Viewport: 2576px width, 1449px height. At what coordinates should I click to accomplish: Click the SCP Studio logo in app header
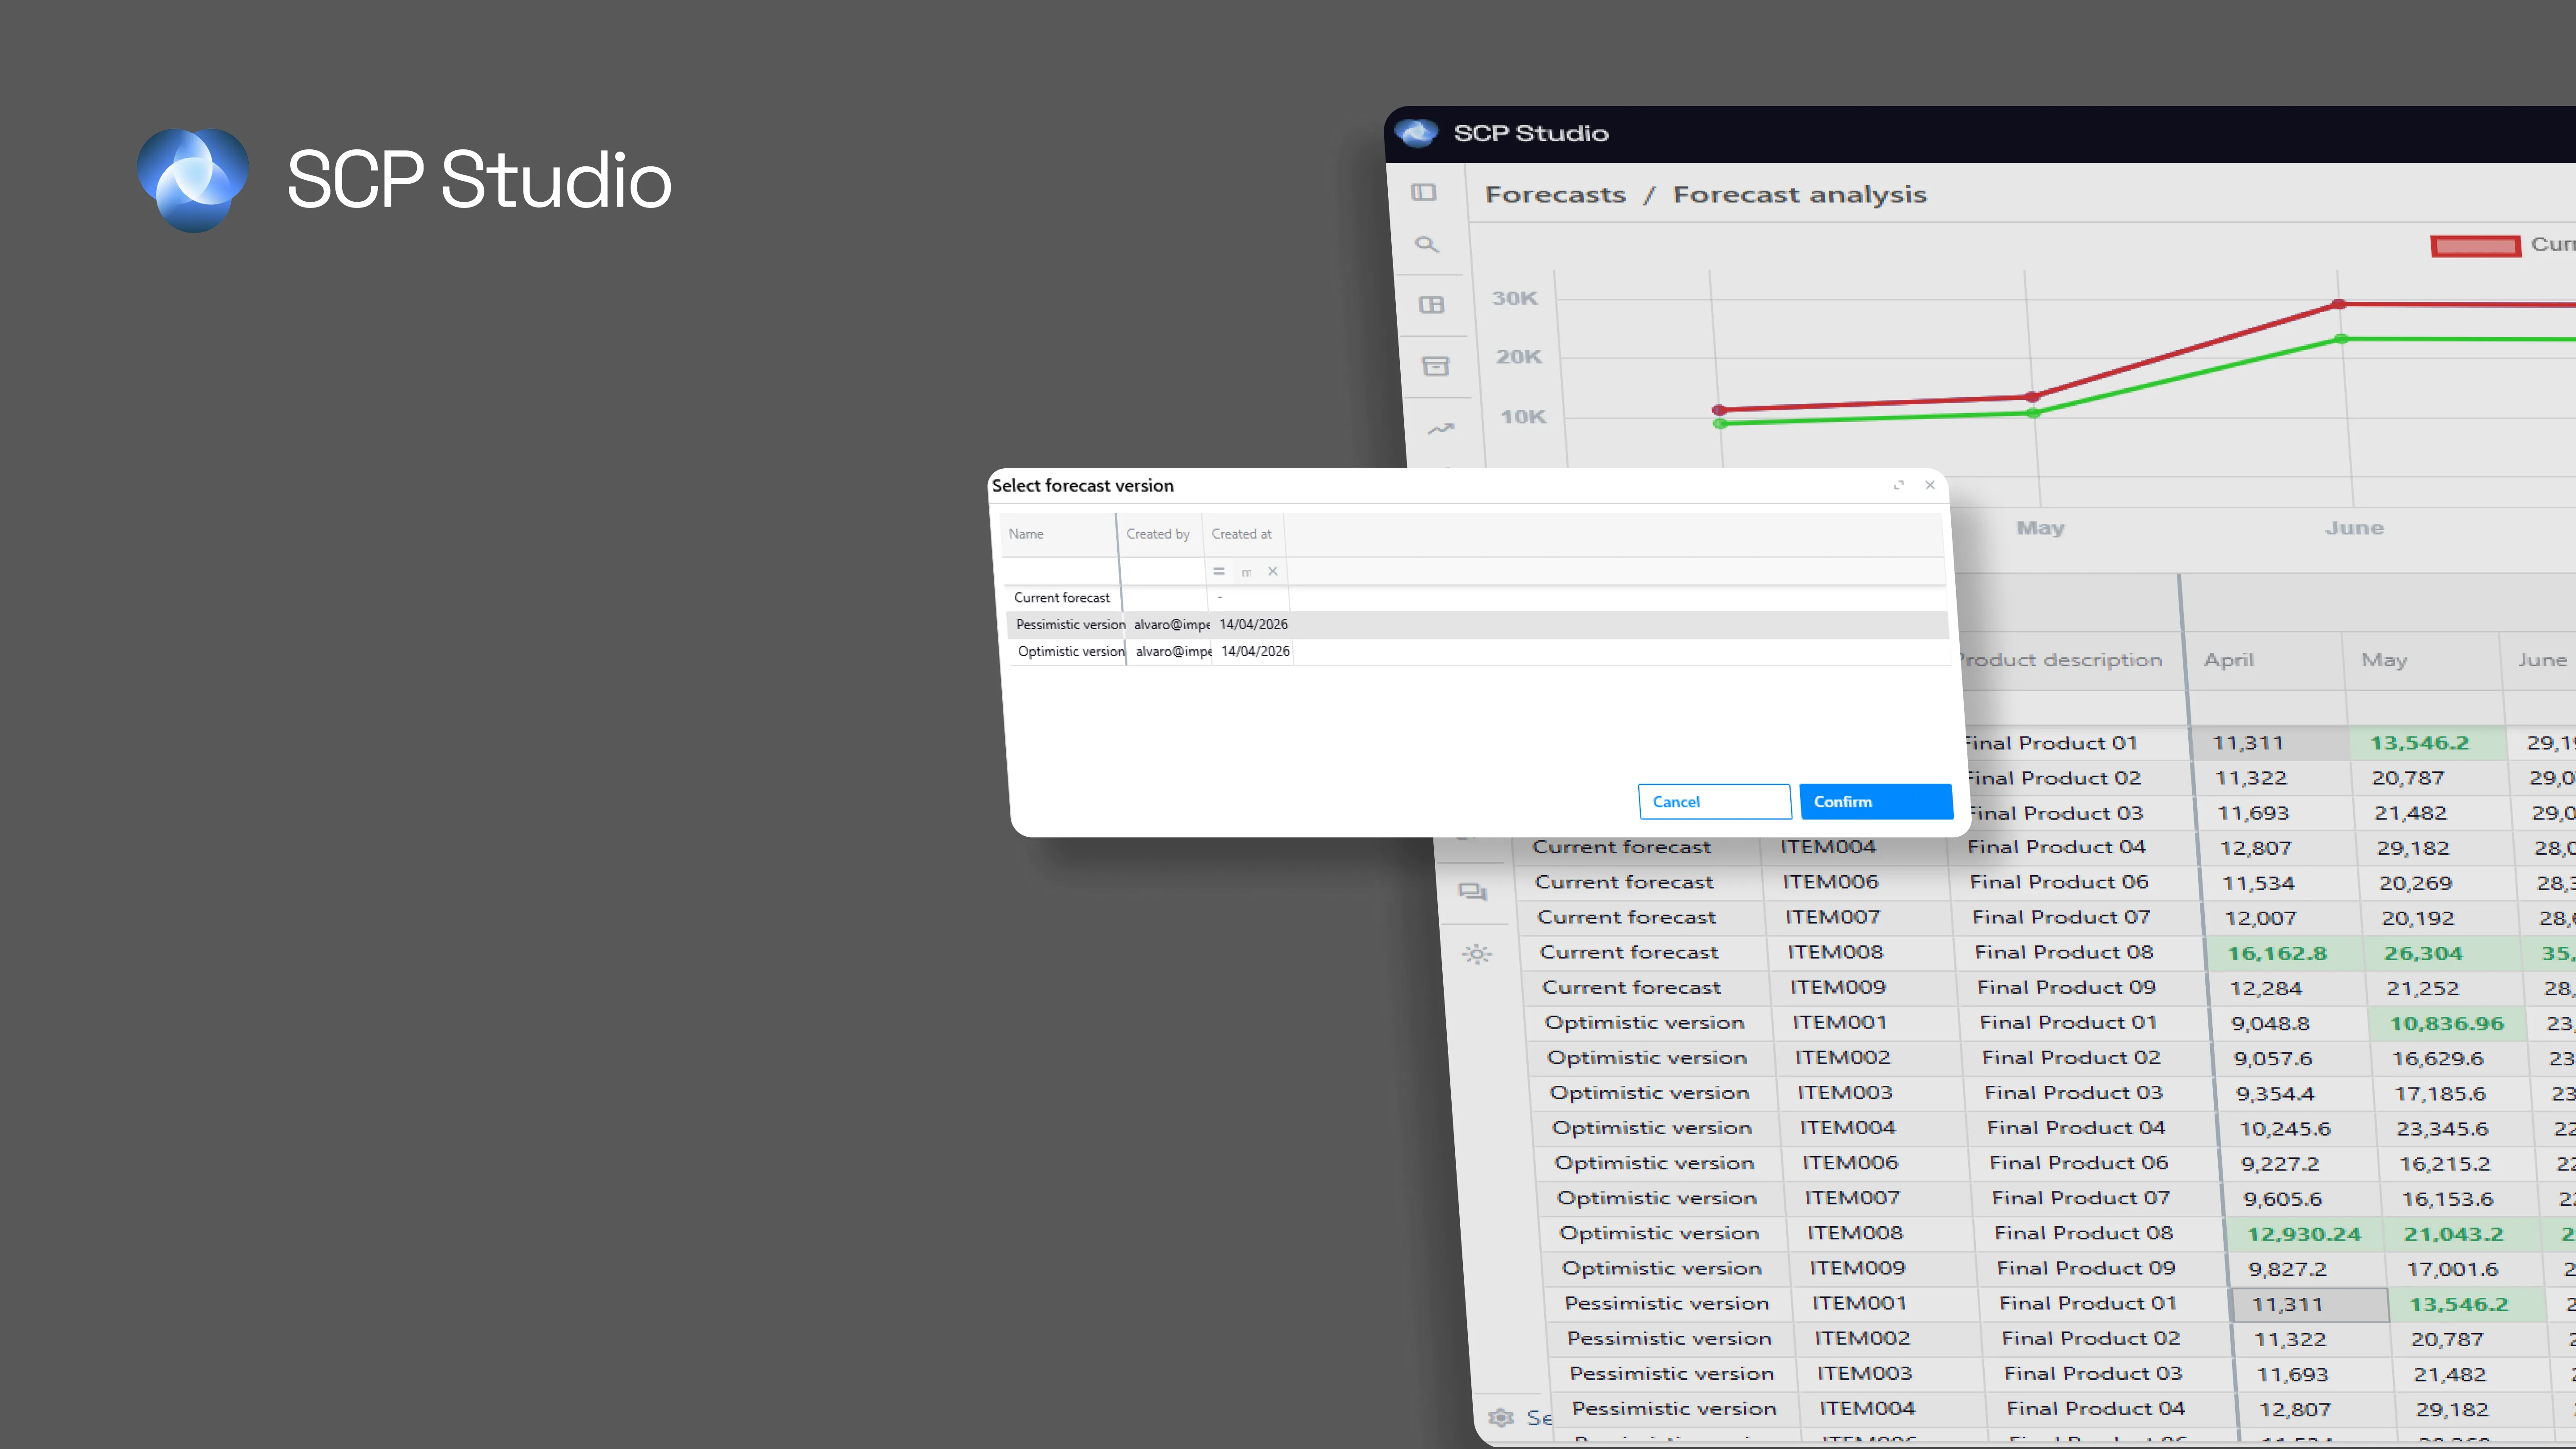pyautogui.click(x=1416, y=133)
